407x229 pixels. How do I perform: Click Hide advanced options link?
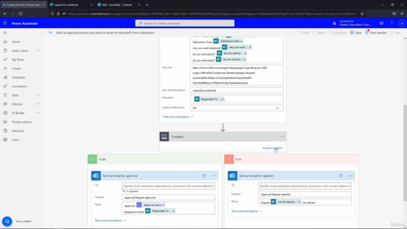click(178, 117)
